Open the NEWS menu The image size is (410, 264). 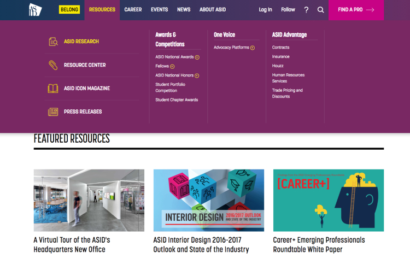click(x=184, y=10)
